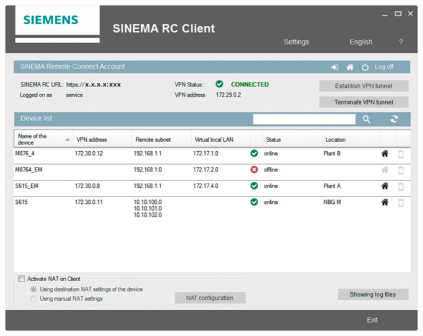Click the SINEMA RC URL value
Image resolution: width=423 pixels, height=336 pixels.
(93, 85)
